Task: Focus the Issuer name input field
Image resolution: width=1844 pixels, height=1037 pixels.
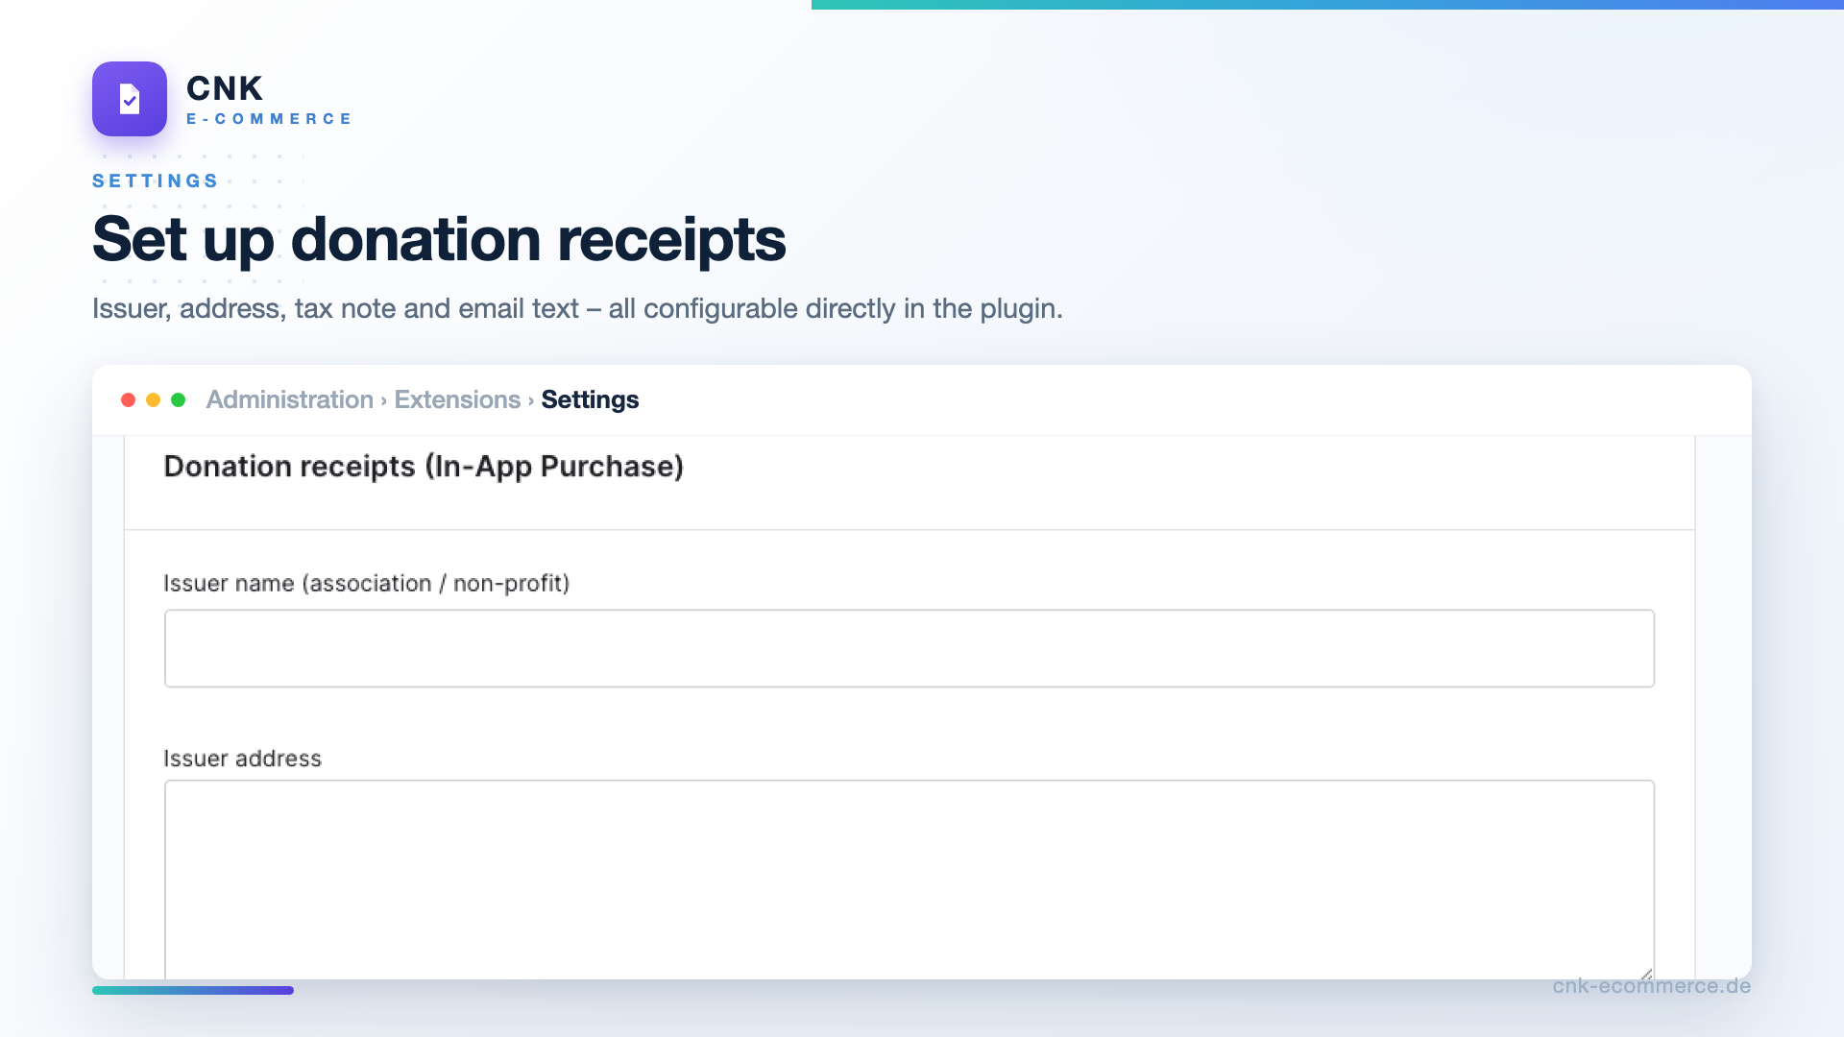Action: 909,648
